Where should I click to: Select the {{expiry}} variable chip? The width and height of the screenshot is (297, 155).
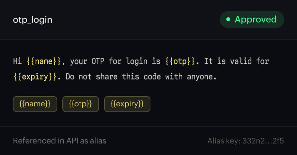tap(127, 104)
